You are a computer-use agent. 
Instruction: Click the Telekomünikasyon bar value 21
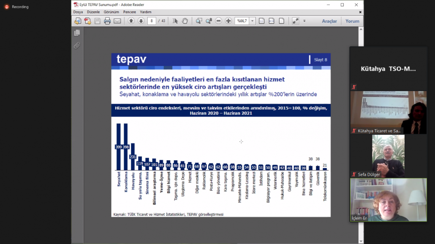click(325, 165)
